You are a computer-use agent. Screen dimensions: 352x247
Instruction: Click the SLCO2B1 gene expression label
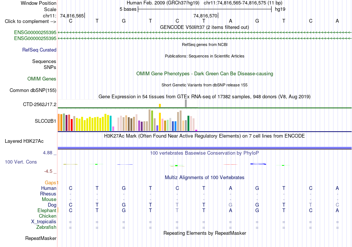[x=46, y=121]
